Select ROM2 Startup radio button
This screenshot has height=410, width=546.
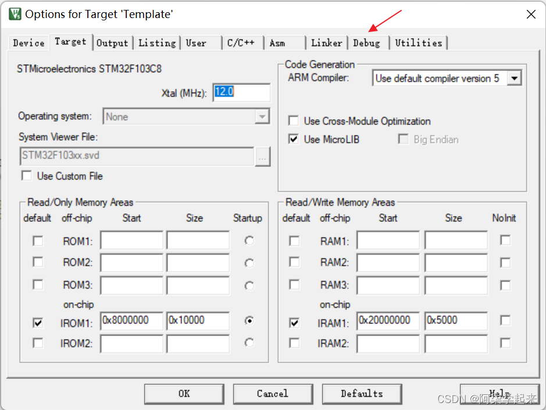tap(249, 263)
